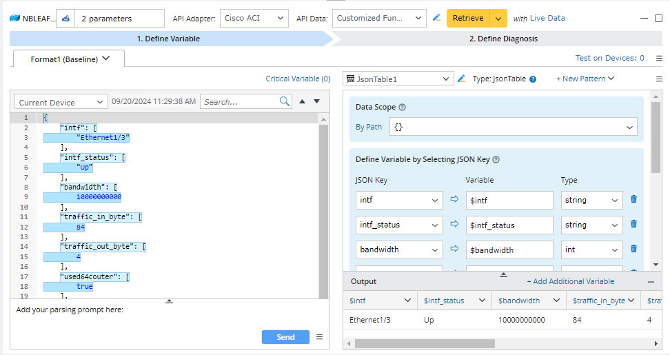Screen dimensions: 670x355
Task: Click the Data Scope help icon
Action: (403, 108)
